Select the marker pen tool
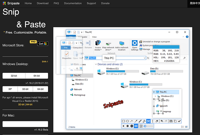 tap(144, 121)
